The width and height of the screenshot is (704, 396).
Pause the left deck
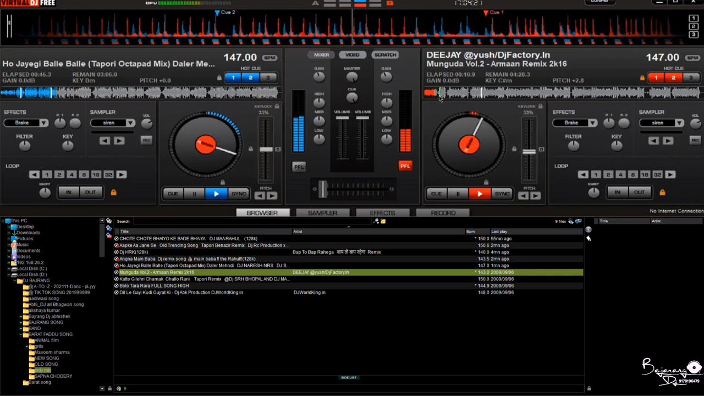coord(194,194)
